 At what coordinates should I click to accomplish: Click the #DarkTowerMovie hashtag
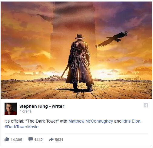(22, 127)
